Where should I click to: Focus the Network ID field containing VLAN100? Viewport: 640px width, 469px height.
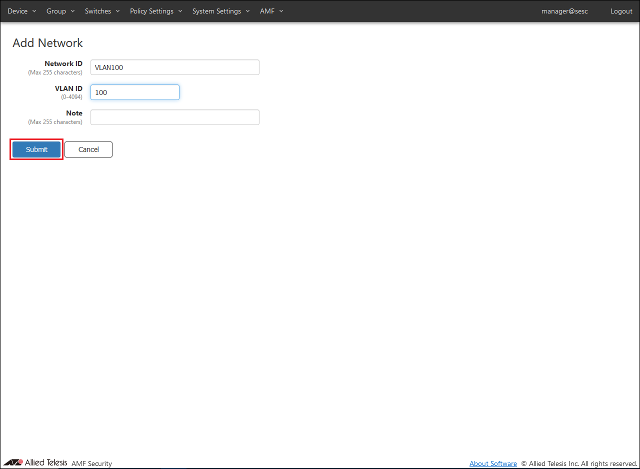point(174,67)
